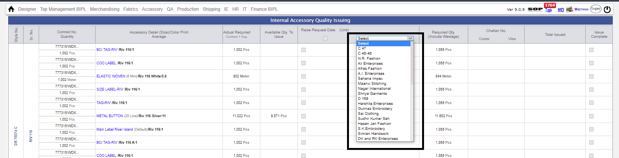Open the Meetings icon
This screenshot has width=619, height=158.
[x=581, y=9]
